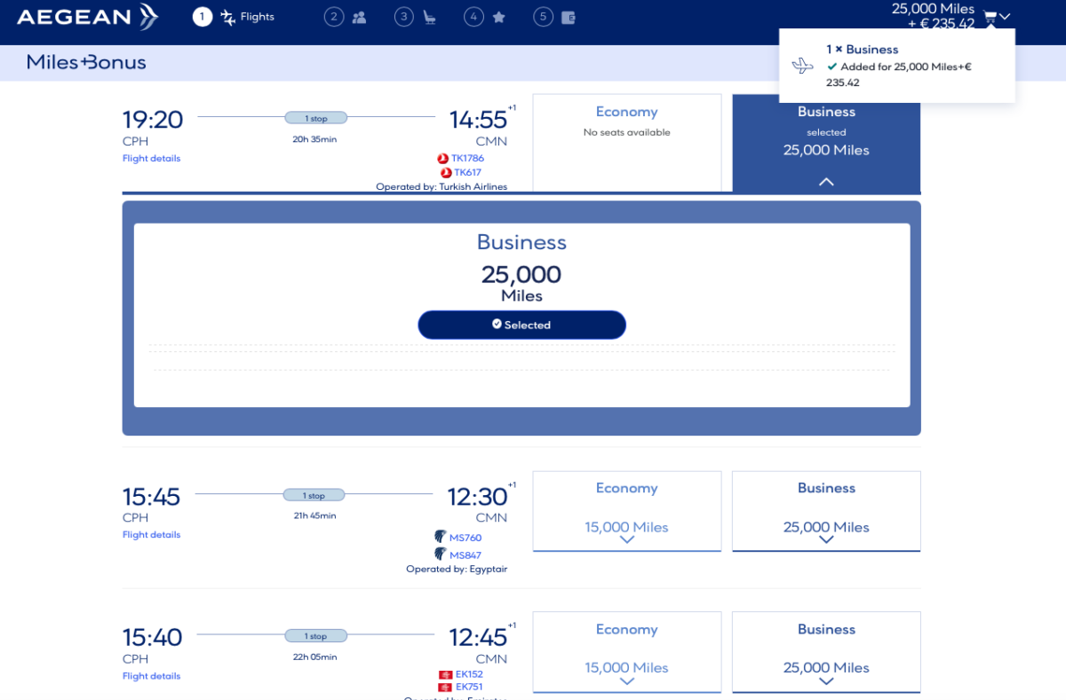Go to step 3 seat selection icon
Viewport: 1066px width, 700px height.
[429, 17]
